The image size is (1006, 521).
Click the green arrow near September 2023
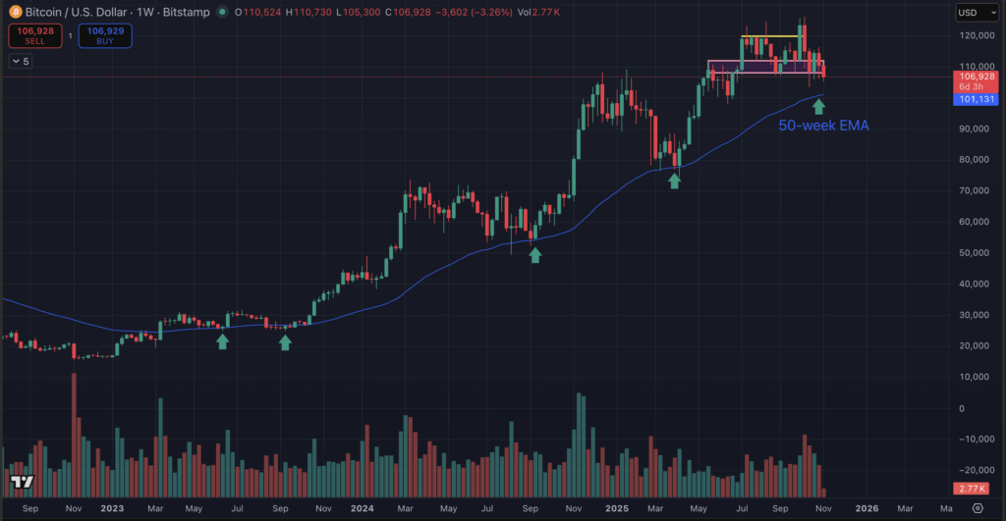(285, 341)
